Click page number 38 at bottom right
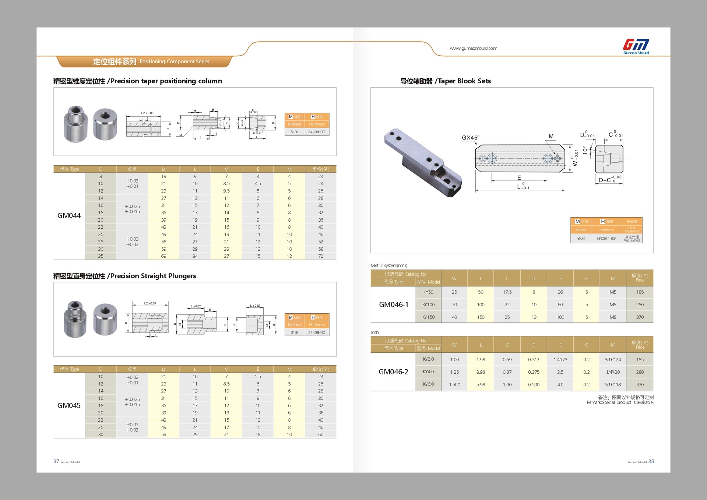The height and width of the screenshot is (500, 707). click(x=651, y=461)
